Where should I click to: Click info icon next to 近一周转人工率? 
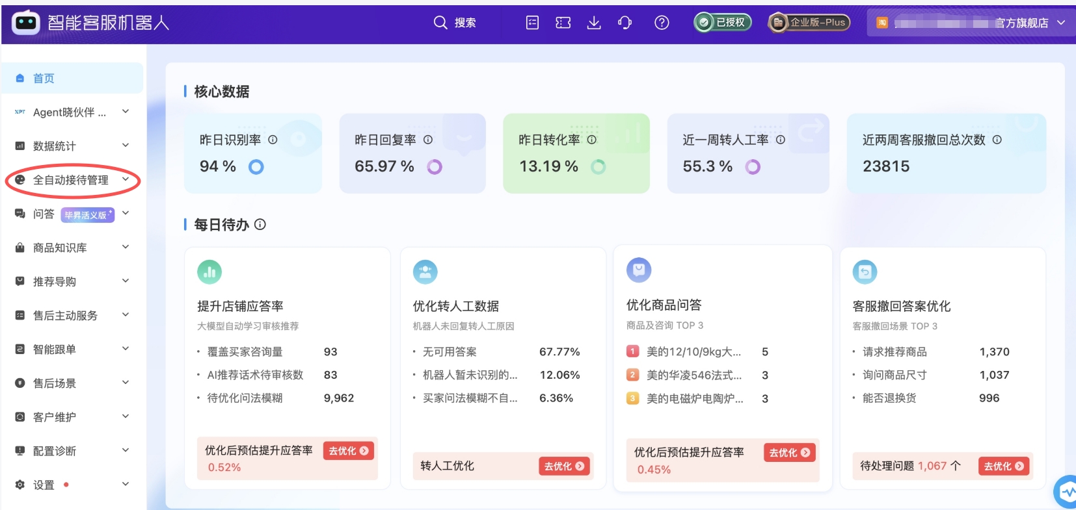click(x=781, y=140)
